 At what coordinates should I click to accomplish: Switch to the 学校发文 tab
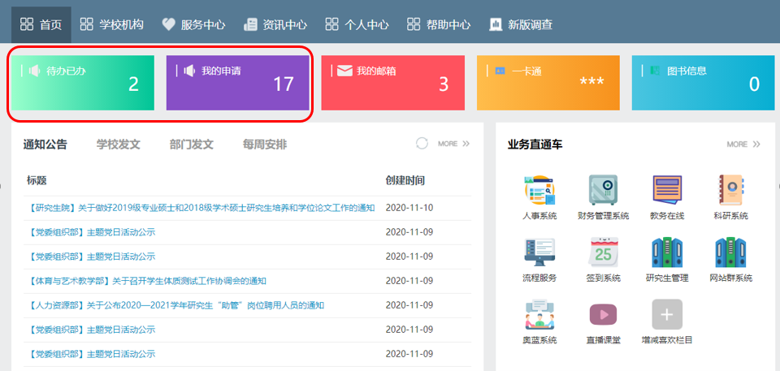point(119,145)
